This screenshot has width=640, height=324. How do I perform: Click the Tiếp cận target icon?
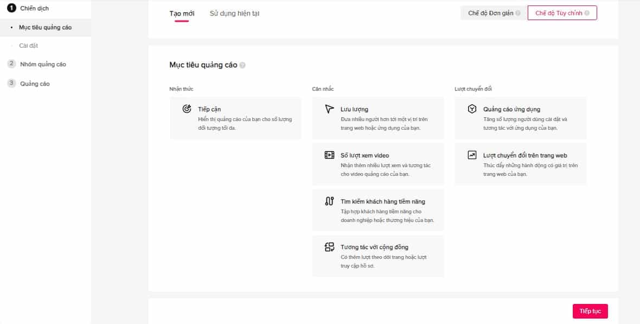tap(187, 109)
